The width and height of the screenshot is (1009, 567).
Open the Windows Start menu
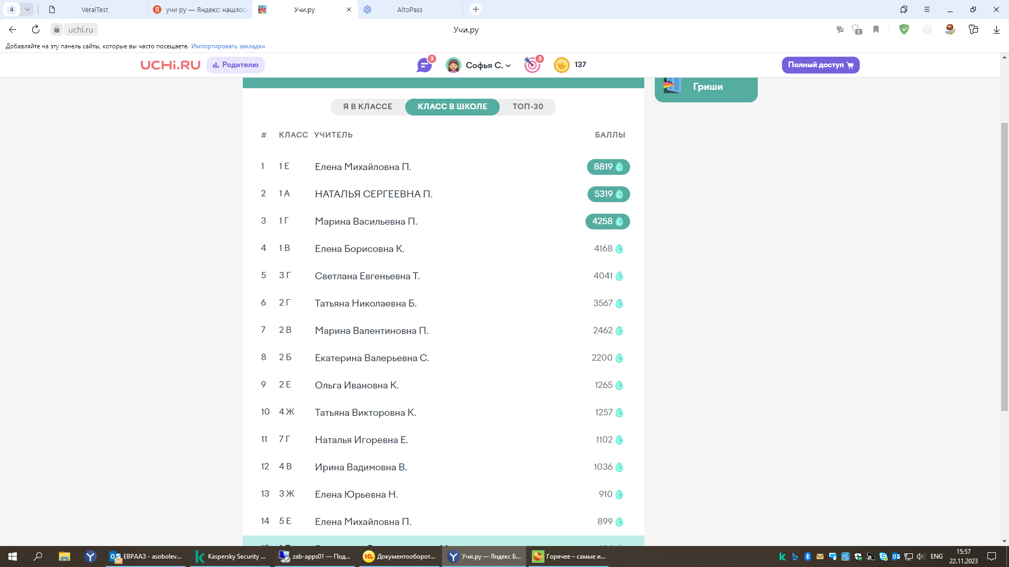13,556
